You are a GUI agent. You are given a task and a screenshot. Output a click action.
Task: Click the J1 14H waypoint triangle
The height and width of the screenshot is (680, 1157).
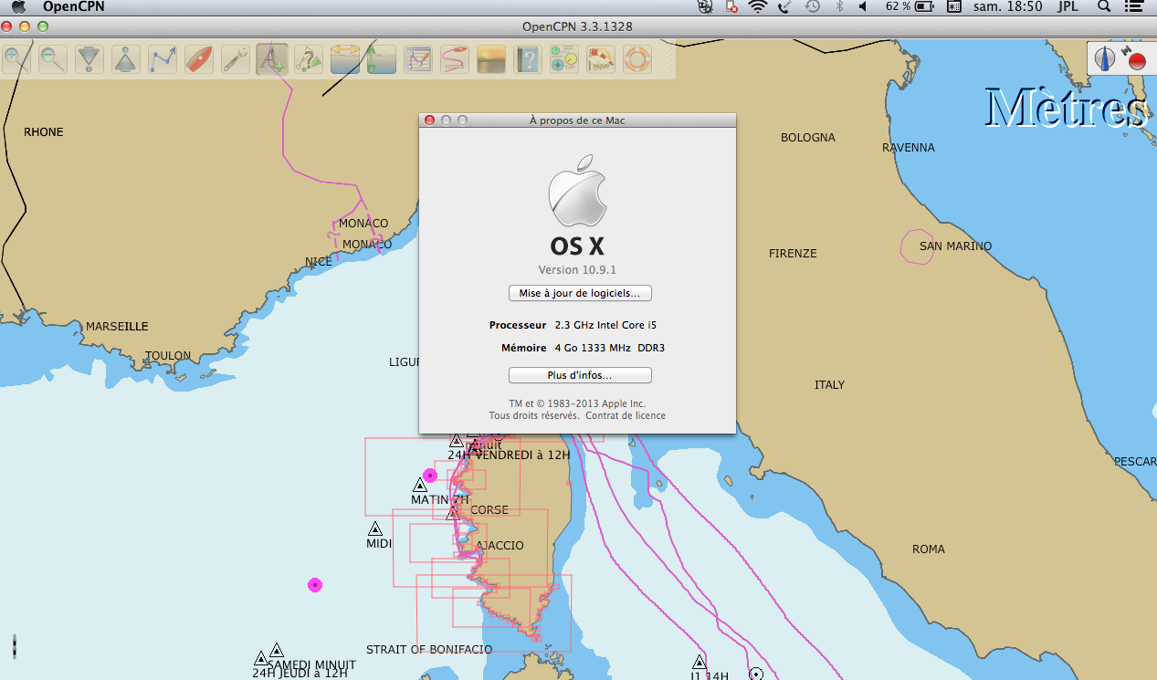[699, 663]
